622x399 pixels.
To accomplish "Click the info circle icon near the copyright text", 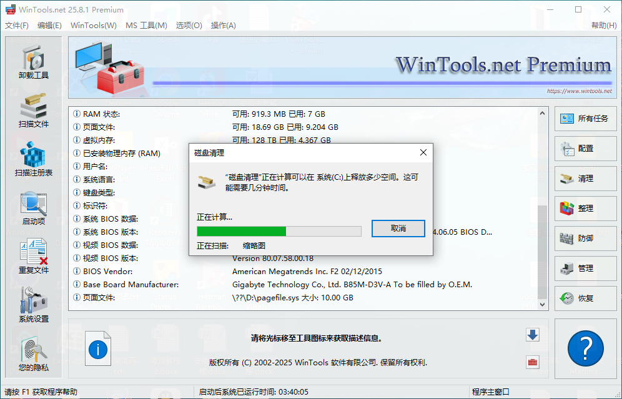I will pos(97,349).
